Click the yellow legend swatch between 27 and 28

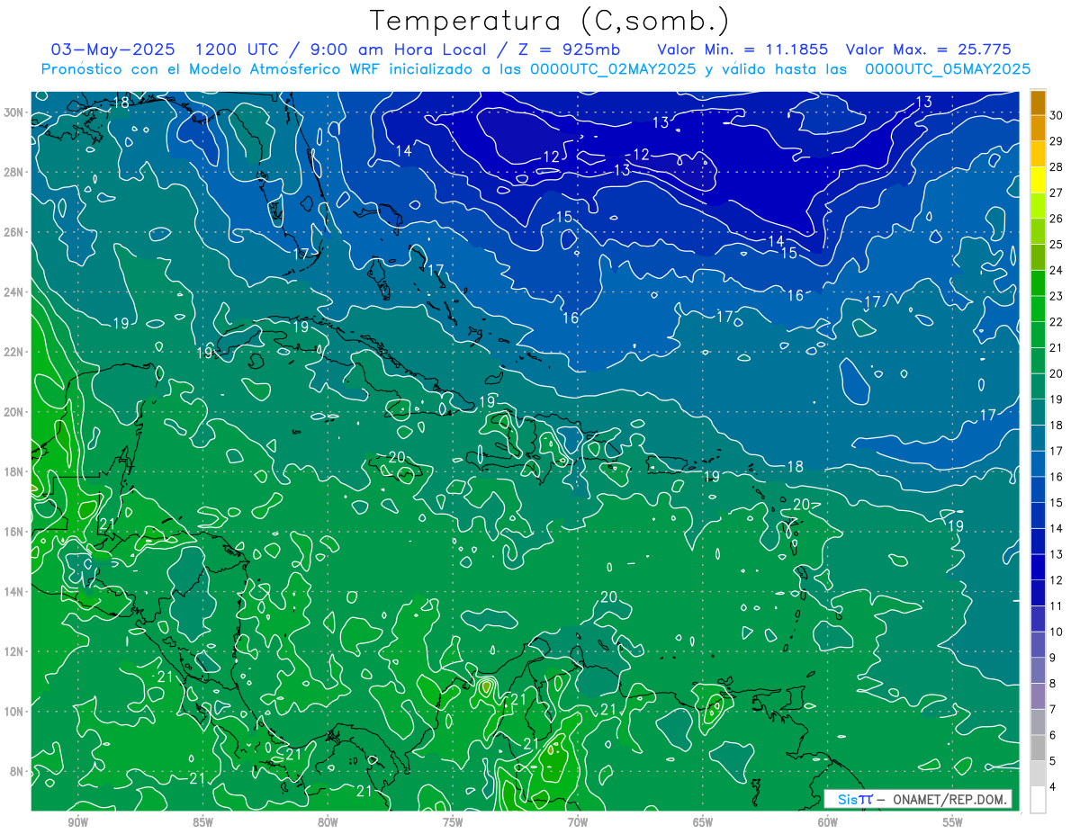pos(1038,180)
